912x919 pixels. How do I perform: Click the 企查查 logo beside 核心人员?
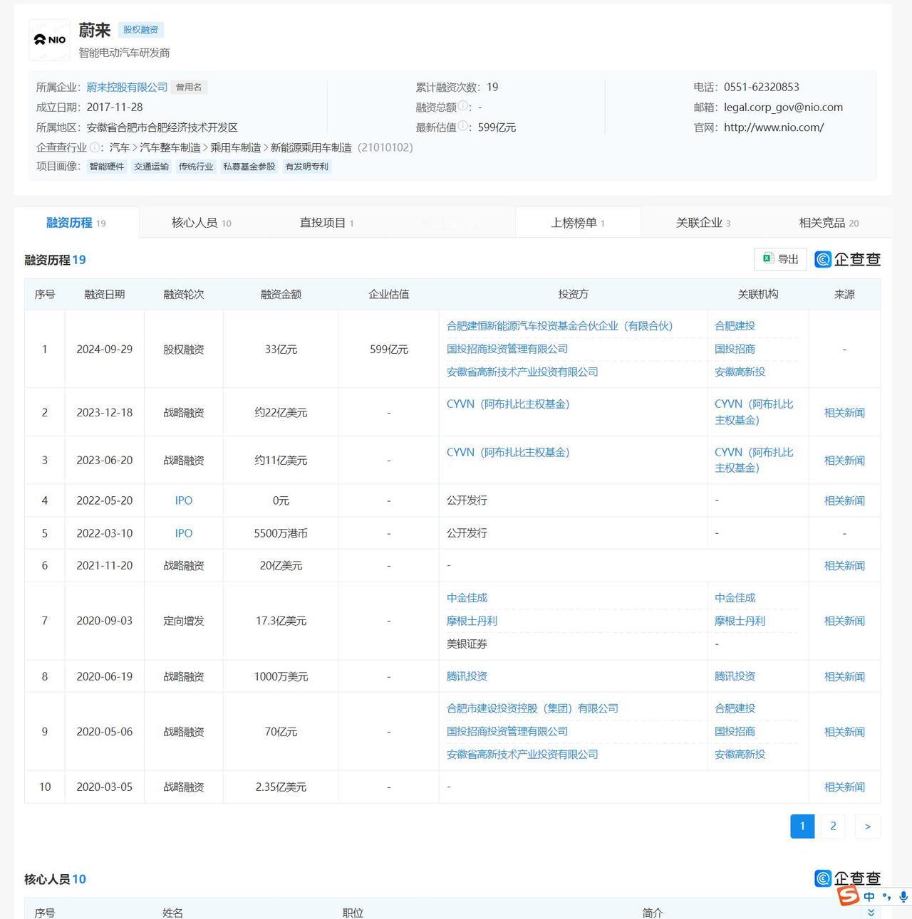(848, 878)
